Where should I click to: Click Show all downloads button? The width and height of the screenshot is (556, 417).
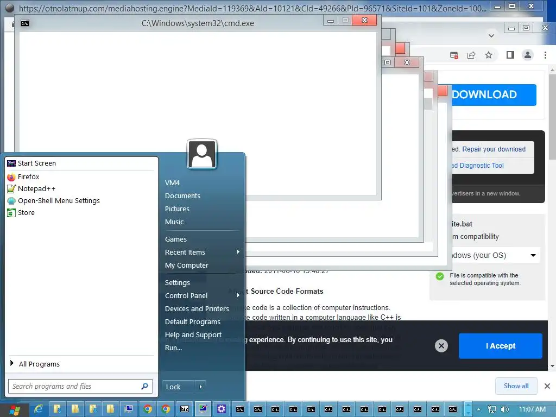tap(516, 386)
